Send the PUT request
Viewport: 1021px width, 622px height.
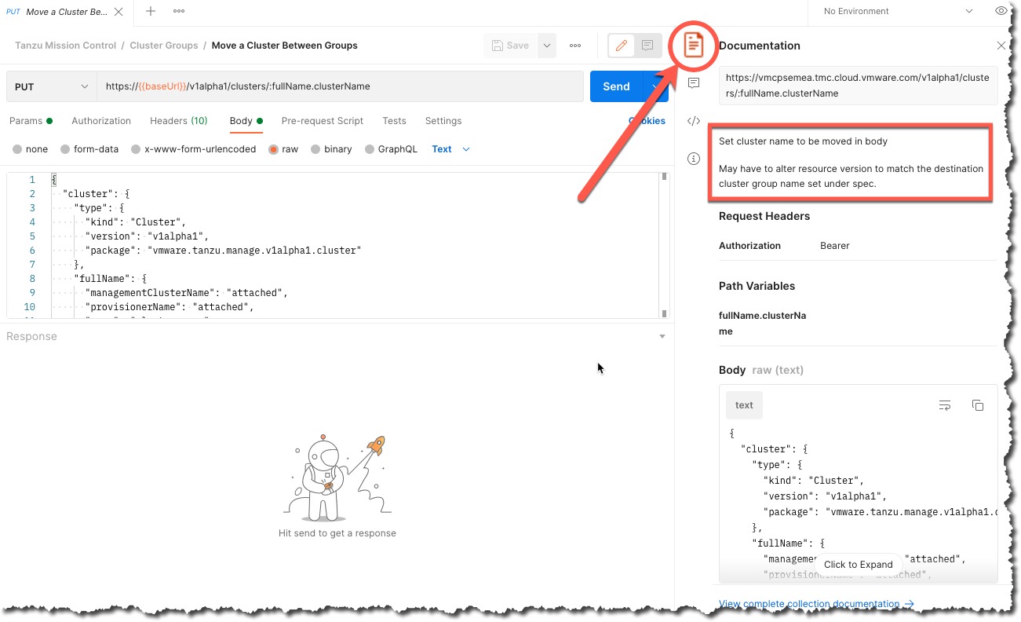point(616,86)
